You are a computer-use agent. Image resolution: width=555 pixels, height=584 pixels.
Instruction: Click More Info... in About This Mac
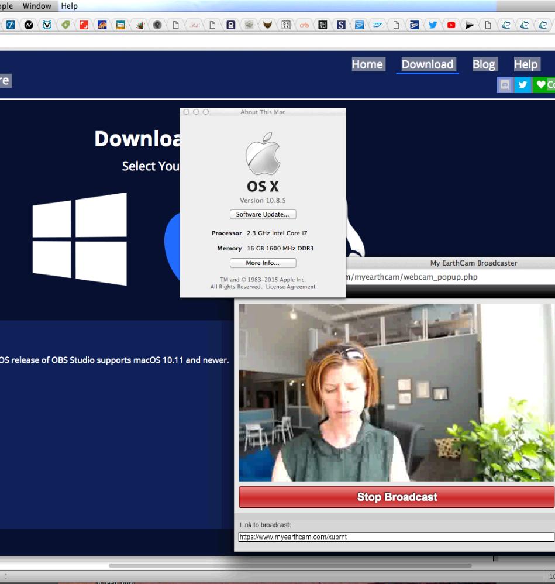pos(263,263)
